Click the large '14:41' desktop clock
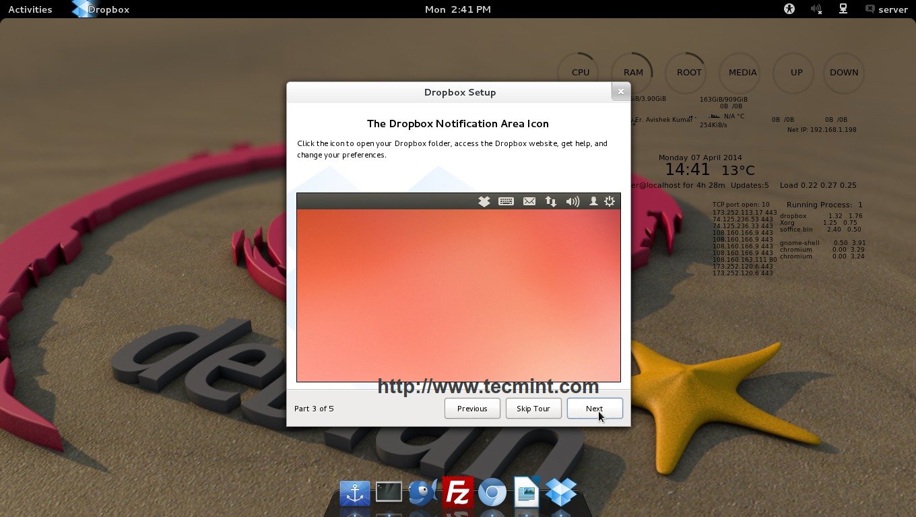This screenshot has width=916, height=517. [x=688, y=170]
